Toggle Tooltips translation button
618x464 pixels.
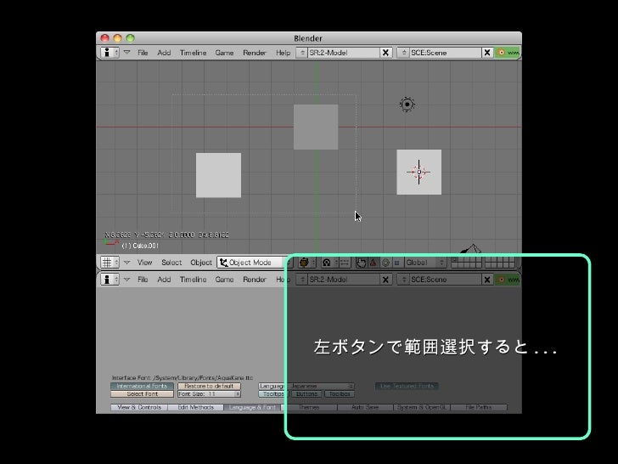pyautogui.click(x=273, y=393)
